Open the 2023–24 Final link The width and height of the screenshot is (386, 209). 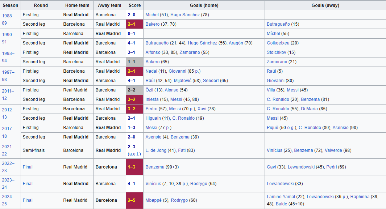tap(28, 184)
